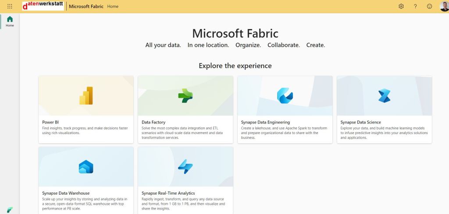Viewport: 449px width, 214px height.
Task: Click the Synapse Real-Time Analytics lightning icon
Action: (x=185, y=167)
